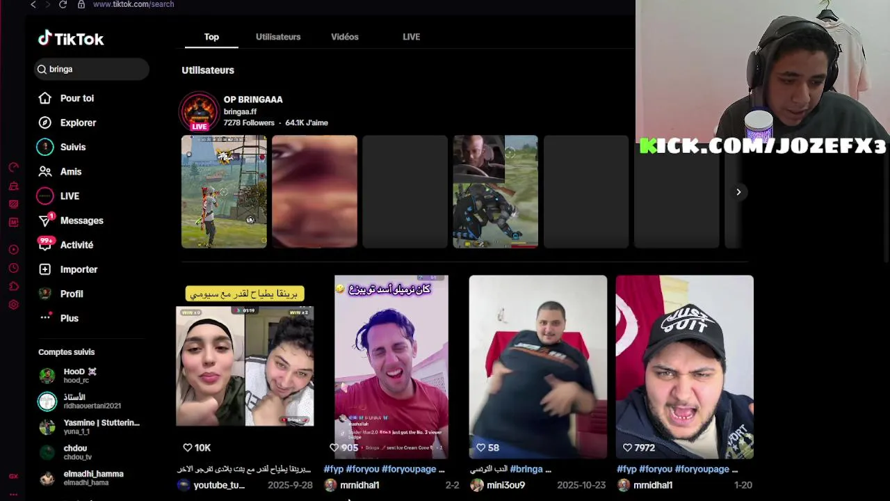Open the browser sidebar history clock icon

coord(13,268)
